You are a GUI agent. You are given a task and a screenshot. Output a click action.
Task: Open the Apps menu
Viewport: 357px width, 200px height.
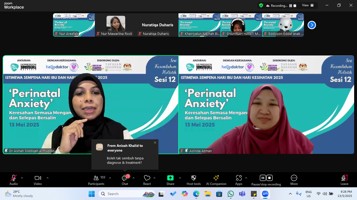[x=239, y=180]
